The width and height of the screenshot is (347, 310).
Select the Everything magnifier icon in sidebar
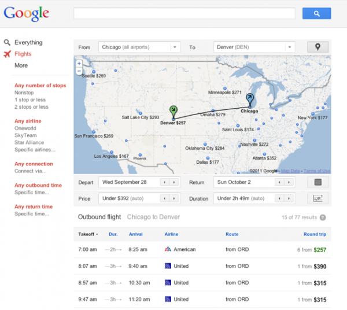pos(7,42)
